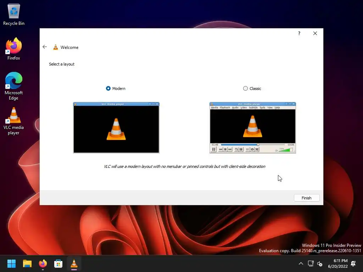Click the Finish button
The height and width of the screenshot is (272, 363).
tap(307, 198)
